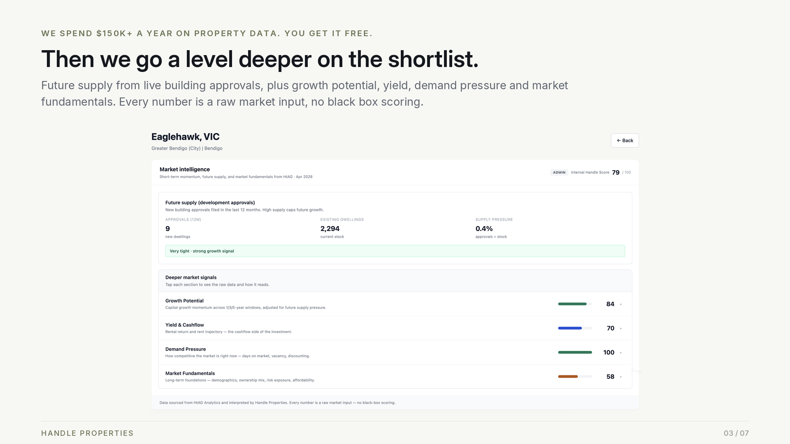Click the Approvals (12M) value 9
The image size is (790, 444).
(x=167, y=229)
